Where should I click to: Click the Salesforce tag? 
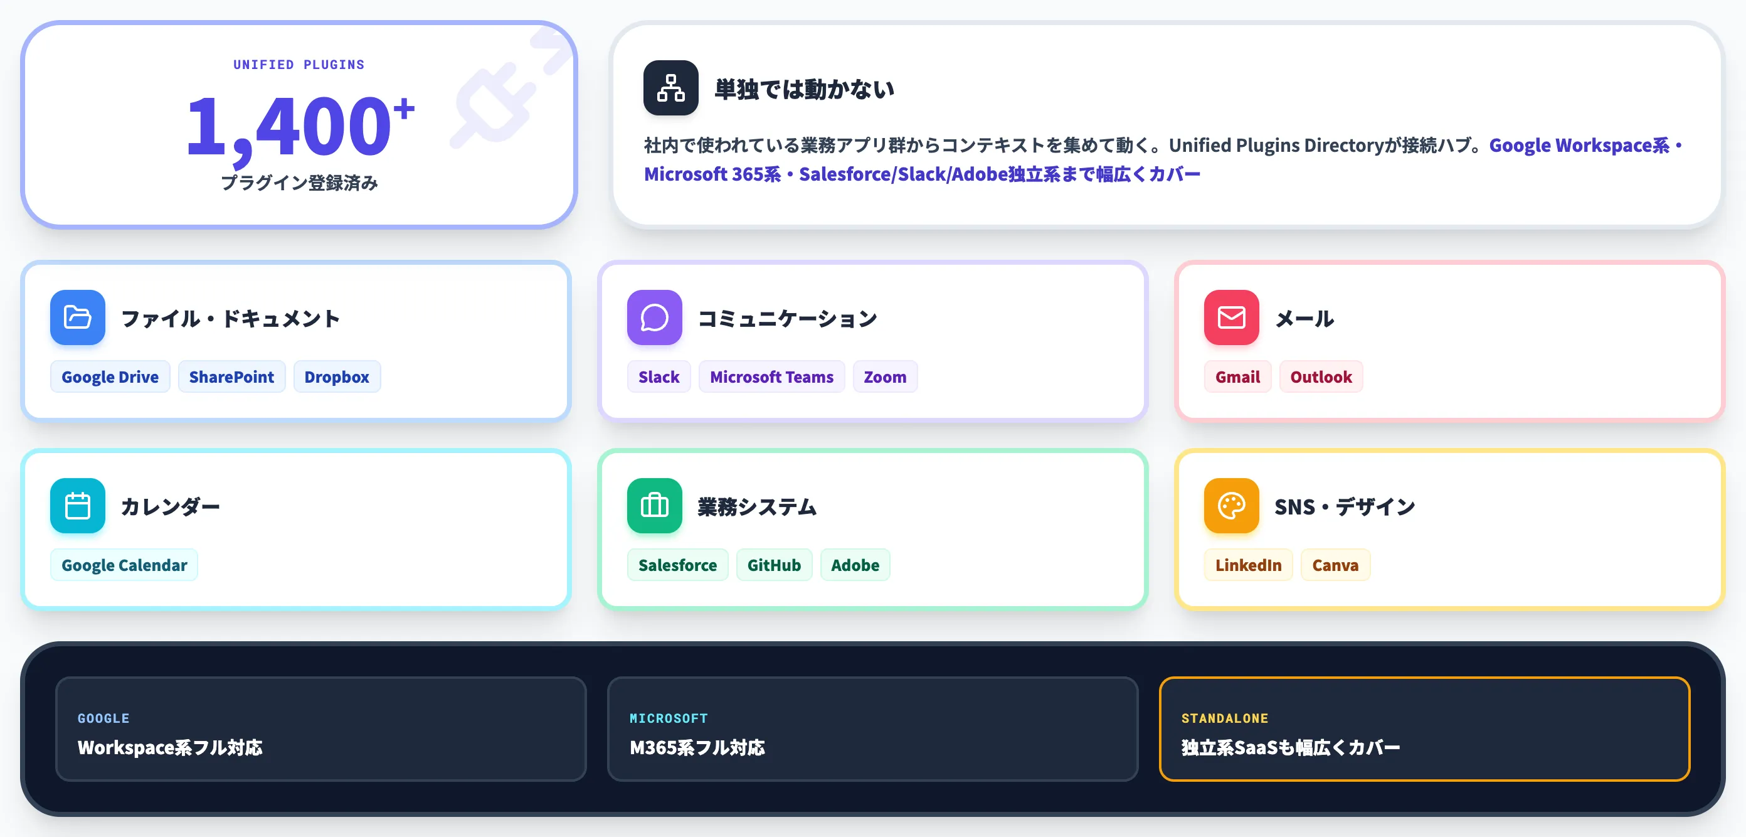point(677,565)
